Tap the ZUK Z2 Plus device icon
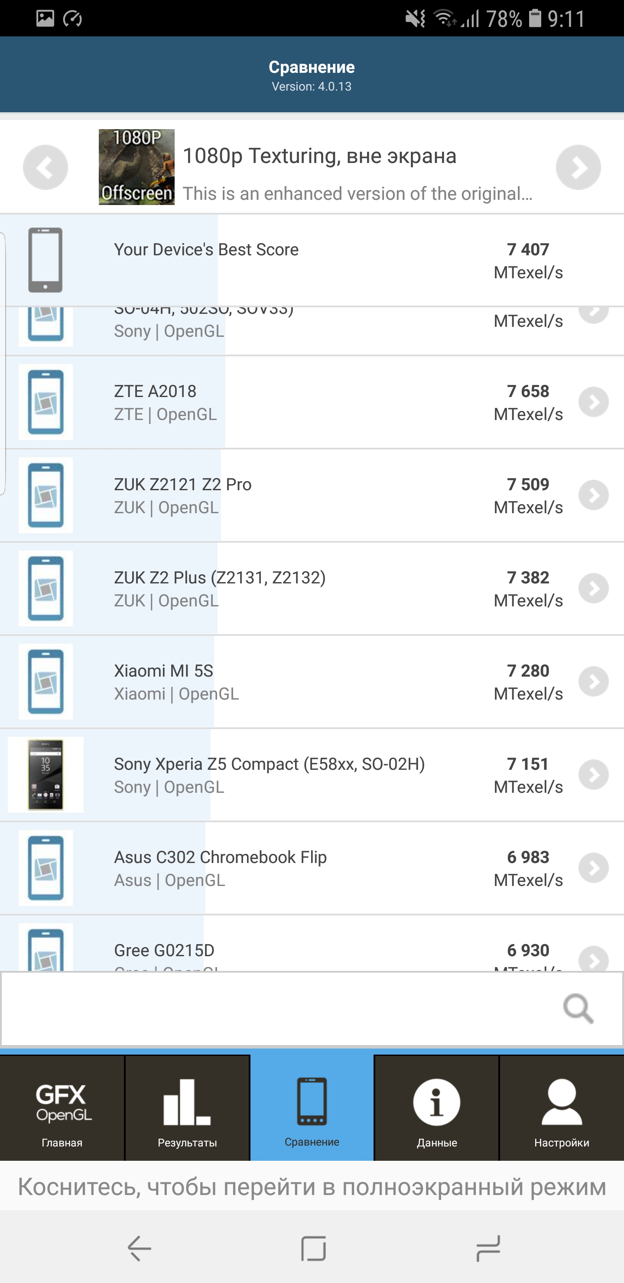This screenshot has width=624, height=1283. tap(46, 588)
